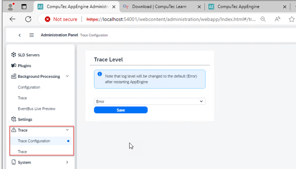Click the browser zoom magnifier icon
This screenshot has width=296, height=169.
[263, 19]
